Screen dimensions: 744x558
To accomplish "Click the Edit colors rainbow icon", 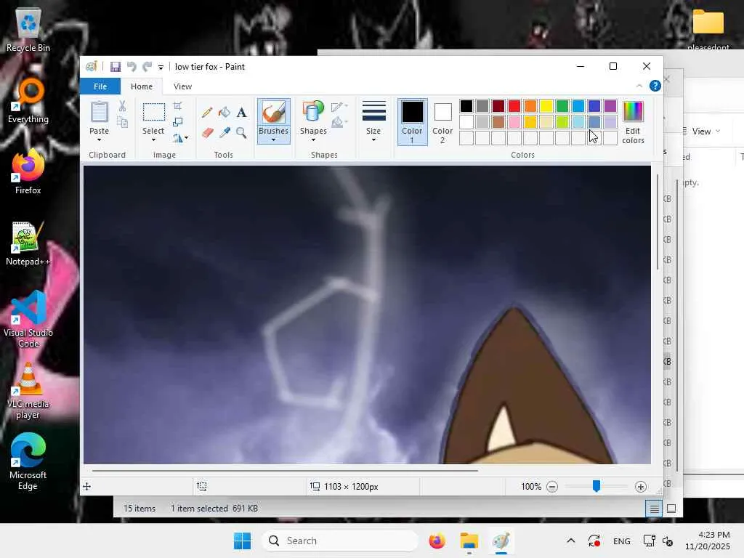I will [x=633, y=112].
